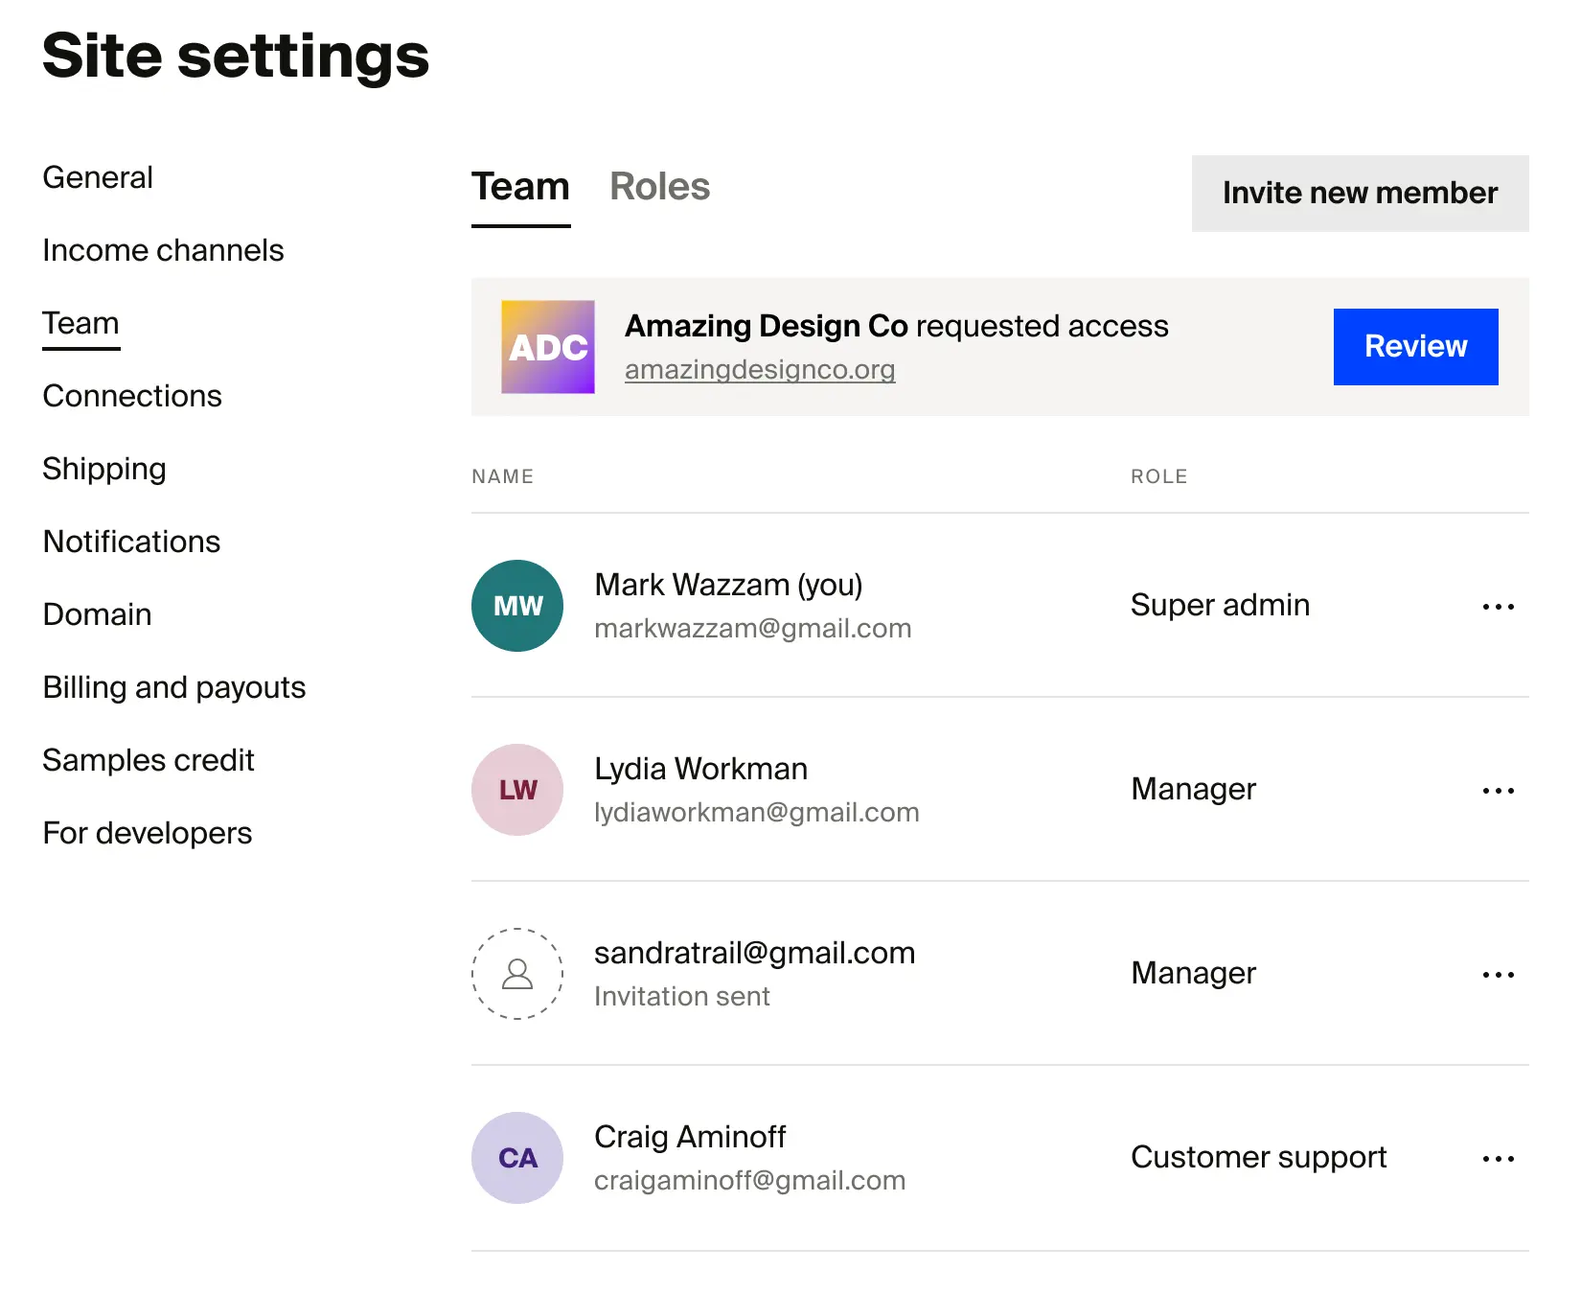
Task: Switch to the Roles tab
Action: 659,187
